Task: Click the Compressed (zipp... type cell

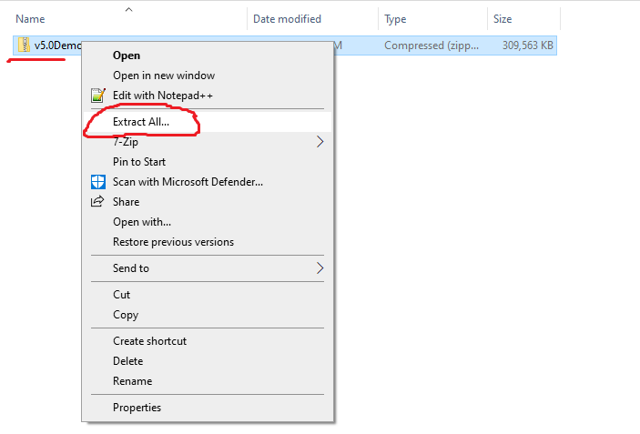Action: pyautogui.click(x=431, y=45)
